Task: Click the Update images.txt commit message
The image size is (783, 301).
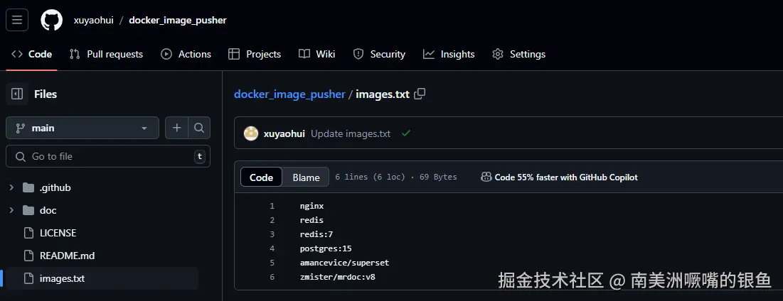Action: (x=351, y=133)
